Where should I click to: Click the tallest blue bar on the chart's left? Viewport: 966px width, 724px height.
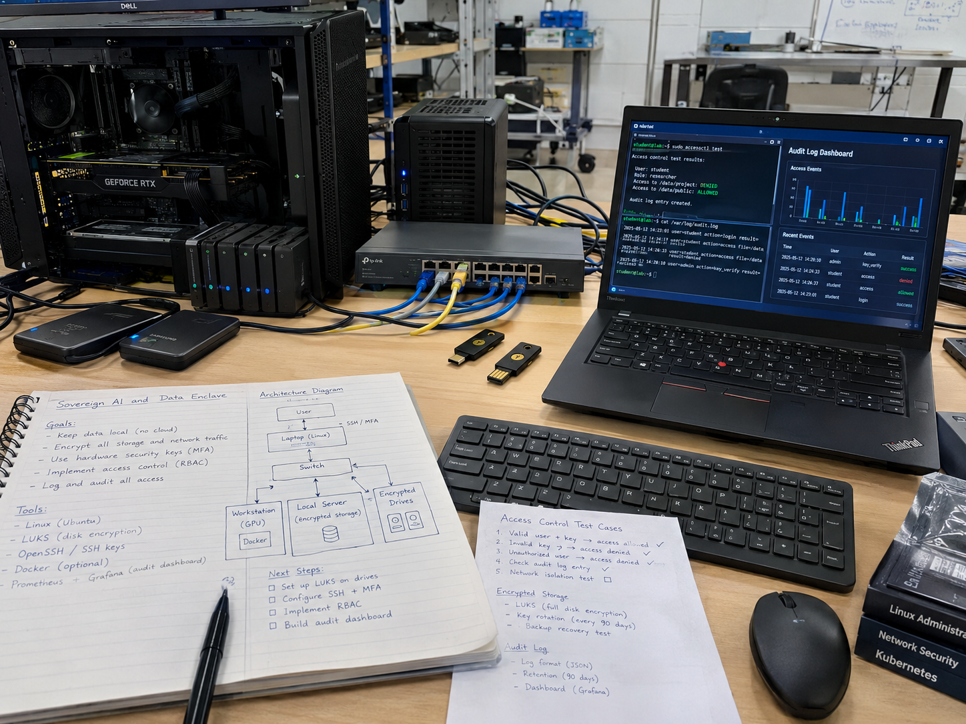[807, 201]
